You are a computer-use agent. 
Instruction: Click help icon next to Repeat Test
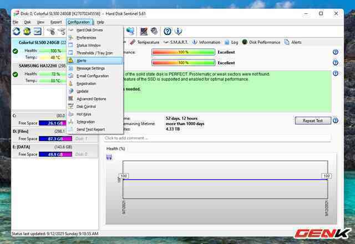(x=336, y=121)
